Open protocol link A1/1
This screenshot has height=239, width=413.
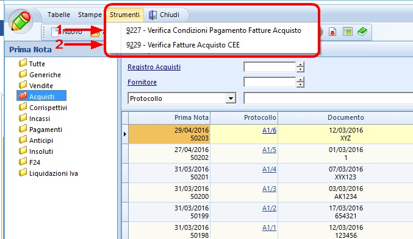point(269,227)
